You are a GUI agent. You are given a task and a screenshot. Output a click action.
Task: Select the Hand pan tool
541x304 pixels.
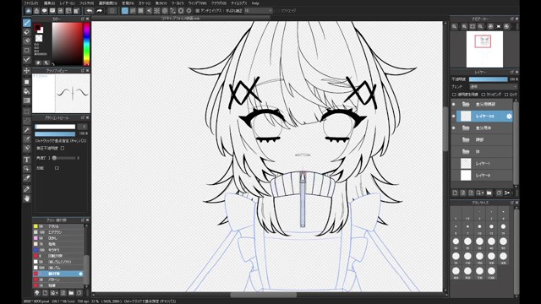pyautogui.click(x=26, y=198)
